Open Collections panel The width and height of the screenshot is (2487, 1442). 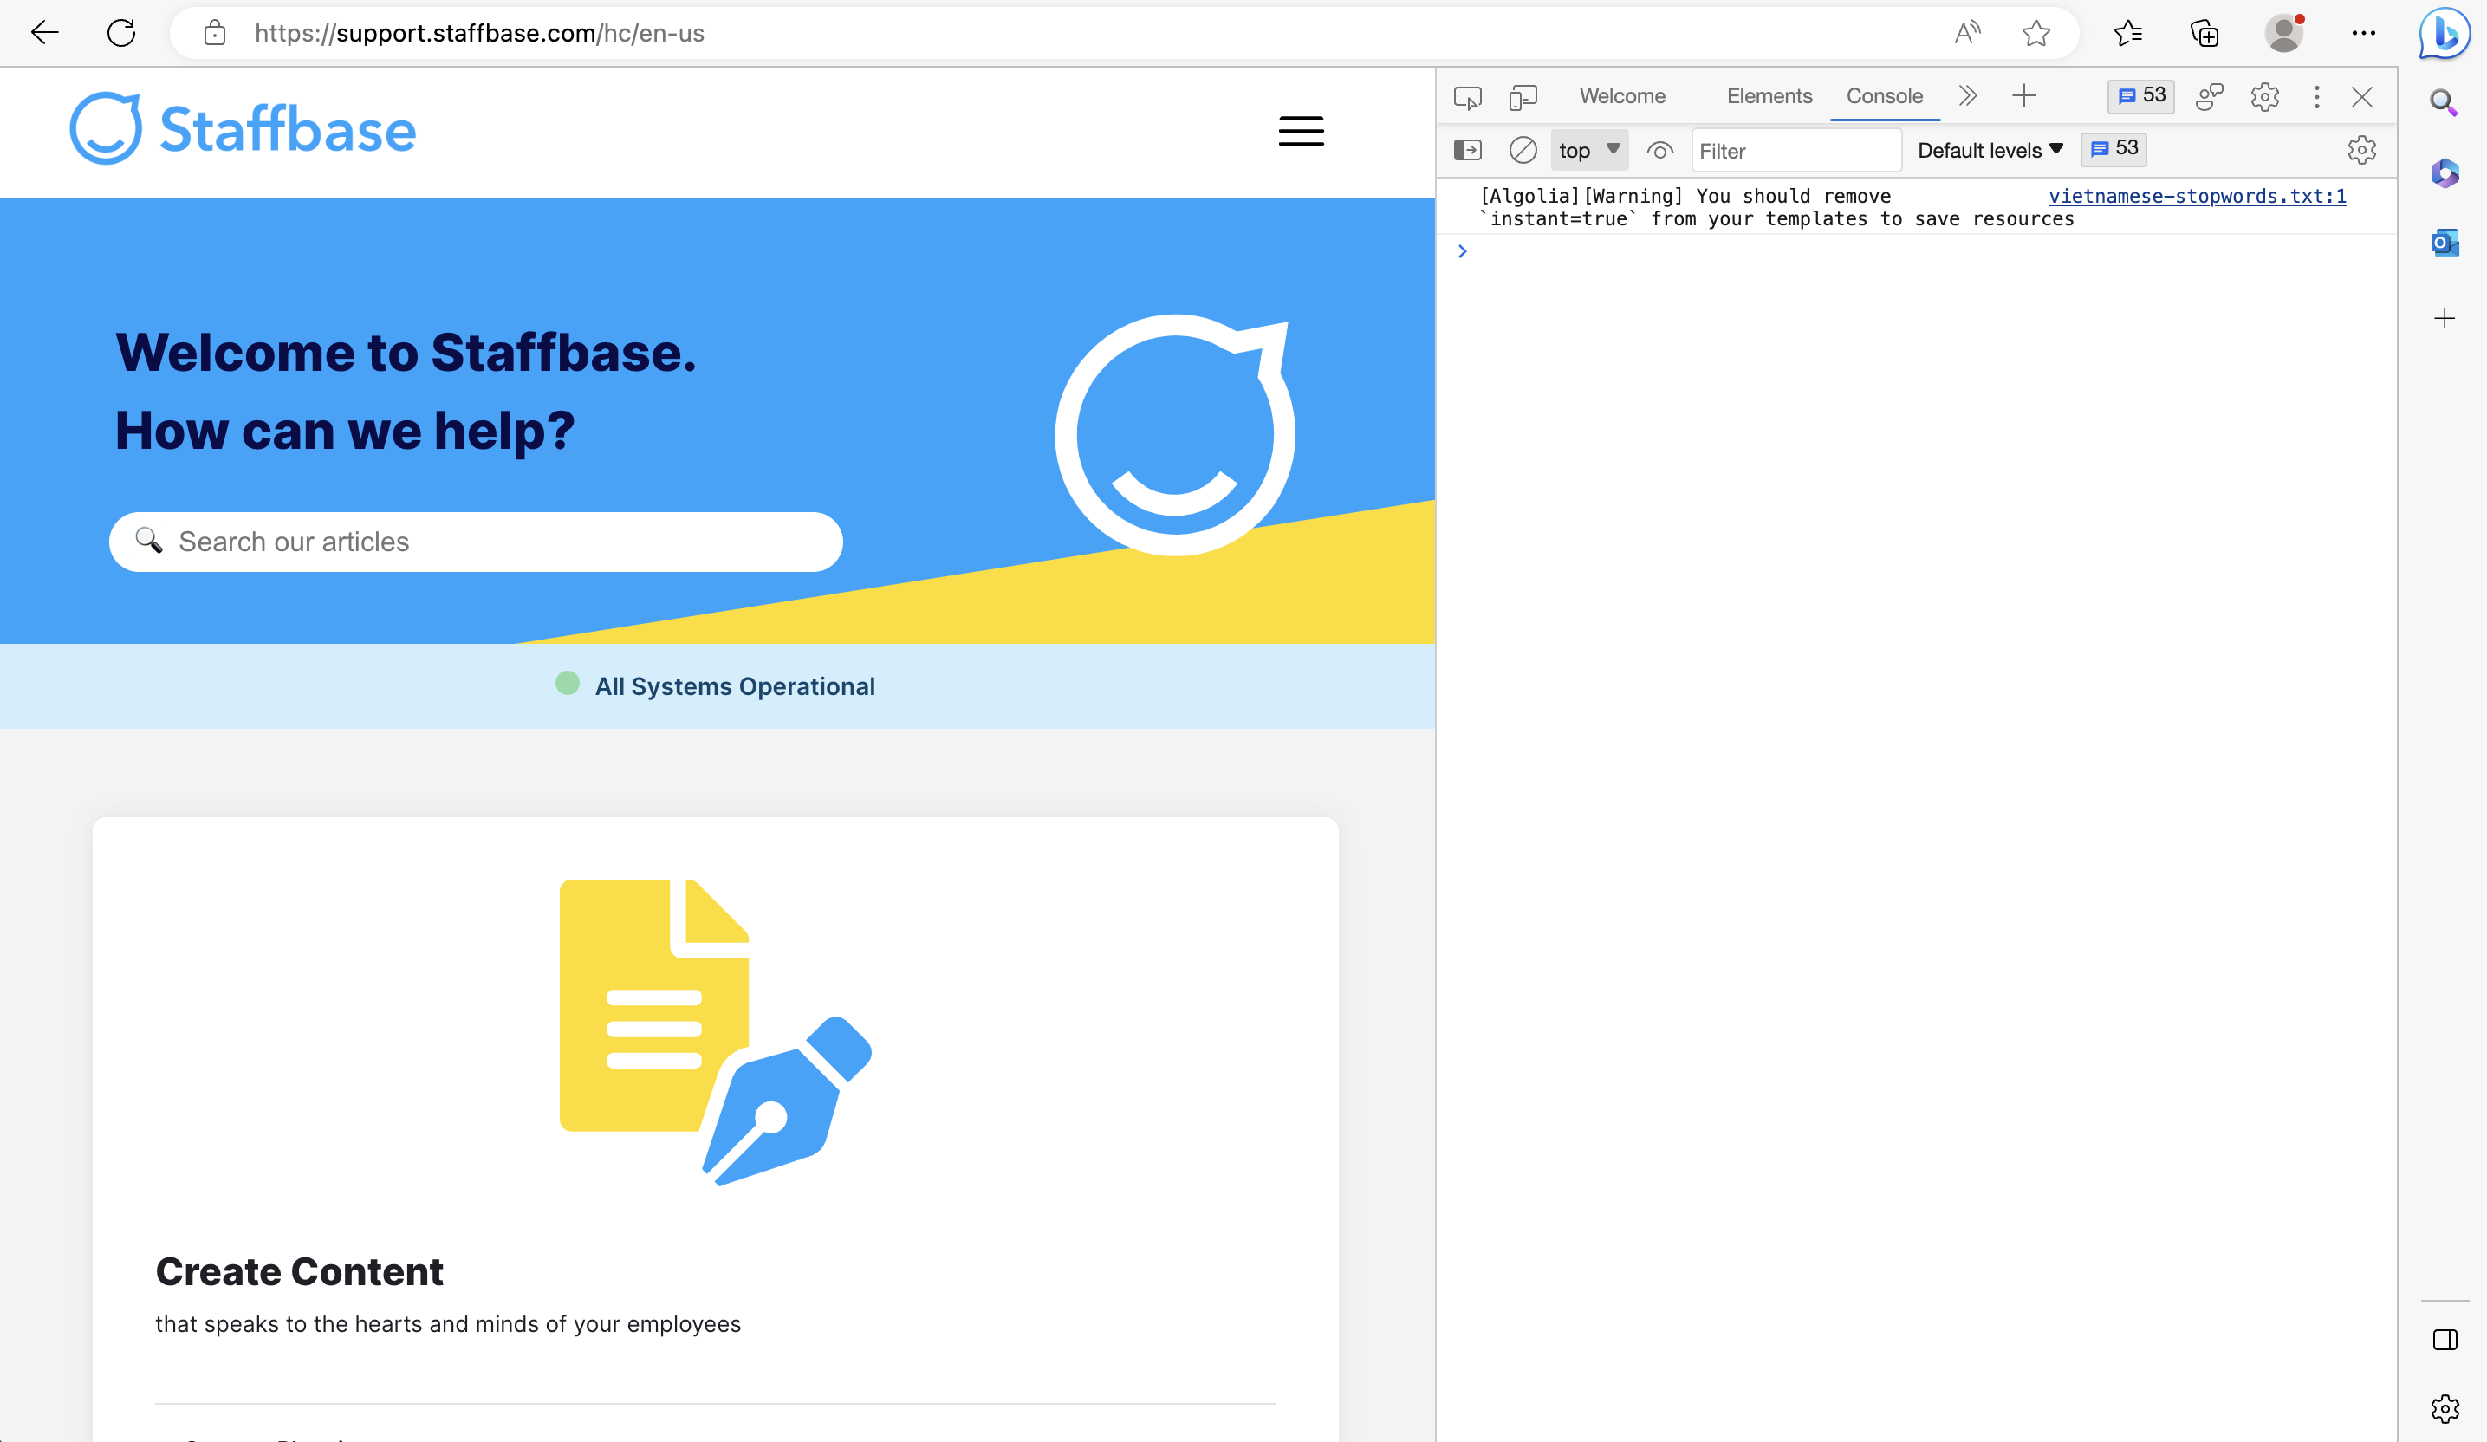(2205, 33)
